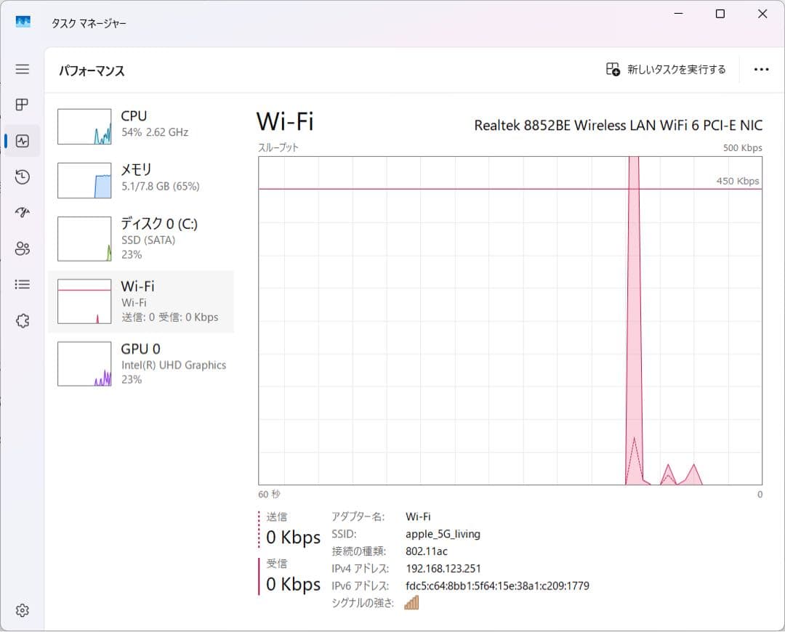Open the Processes page icon
The image size is (785, 632).
[22, 105]
